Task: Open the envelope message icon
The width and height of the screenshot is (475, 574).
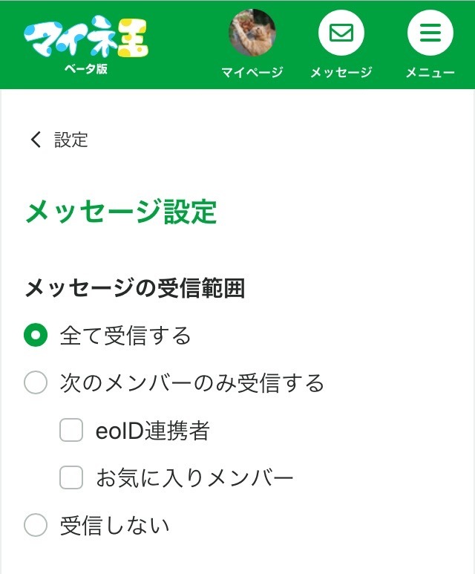Action: [x=341, y=33]
